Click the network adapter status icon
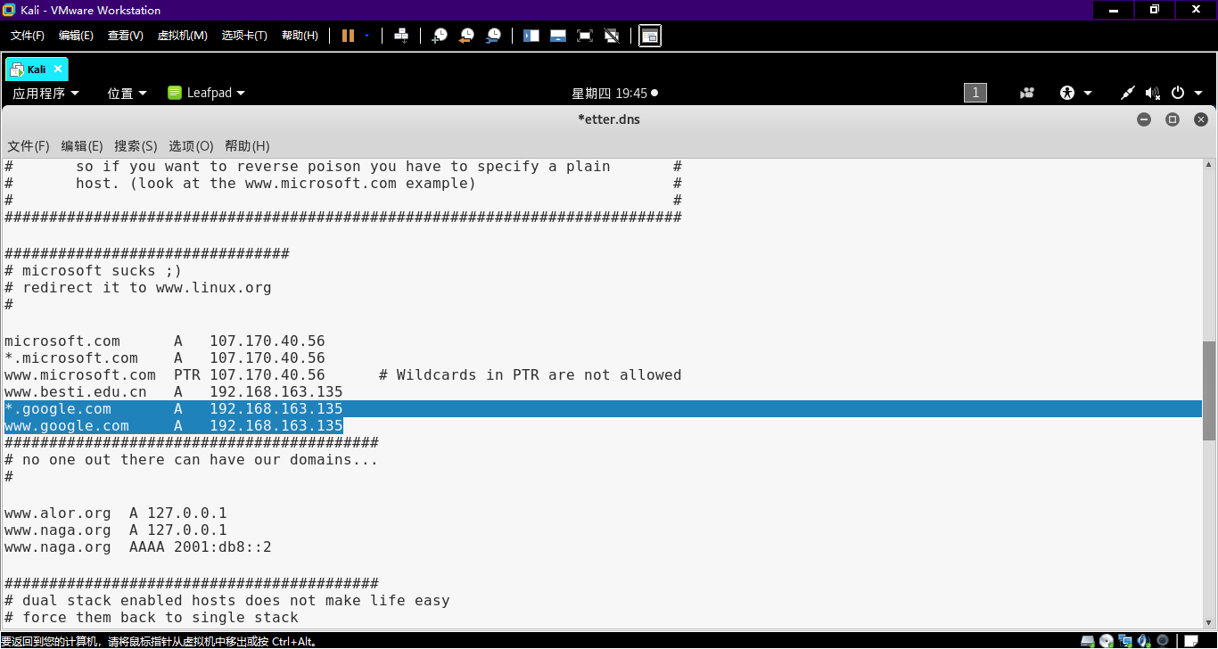Screen dimensions: 1218x649 coord(1125,641)
